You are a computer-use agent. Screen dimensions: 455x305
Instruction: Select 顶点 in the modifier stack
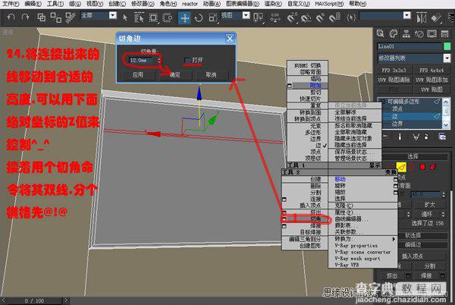397,108
